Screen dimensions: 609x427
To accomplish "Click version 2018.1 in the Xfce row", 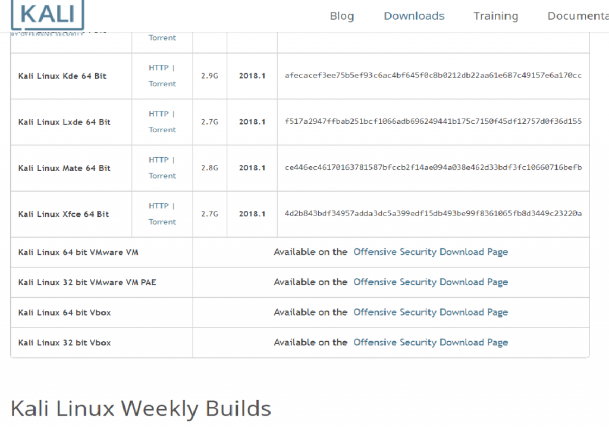I will click(252, 214).
